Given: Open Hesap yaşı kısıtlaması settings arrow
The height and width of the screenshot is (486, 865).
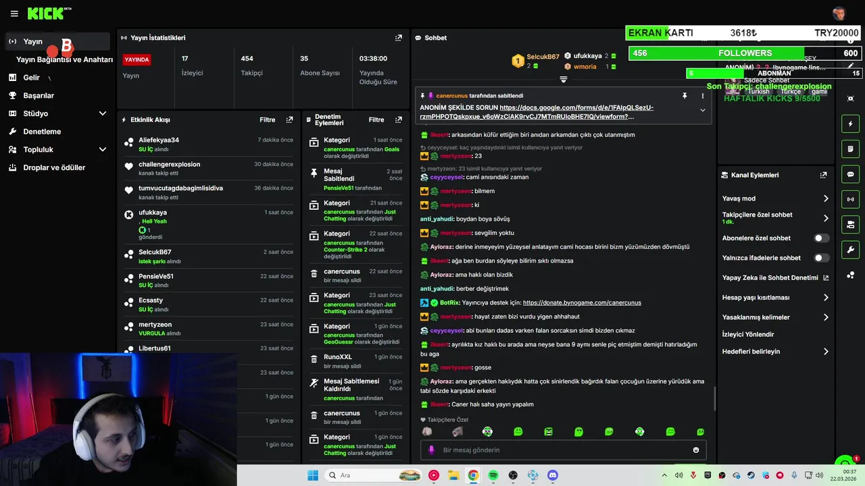Looking at the screenshot, I should click(x=826, y=297).
